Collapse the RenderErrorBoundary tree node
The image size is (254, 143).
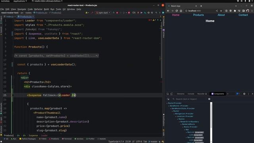[179, 122]
